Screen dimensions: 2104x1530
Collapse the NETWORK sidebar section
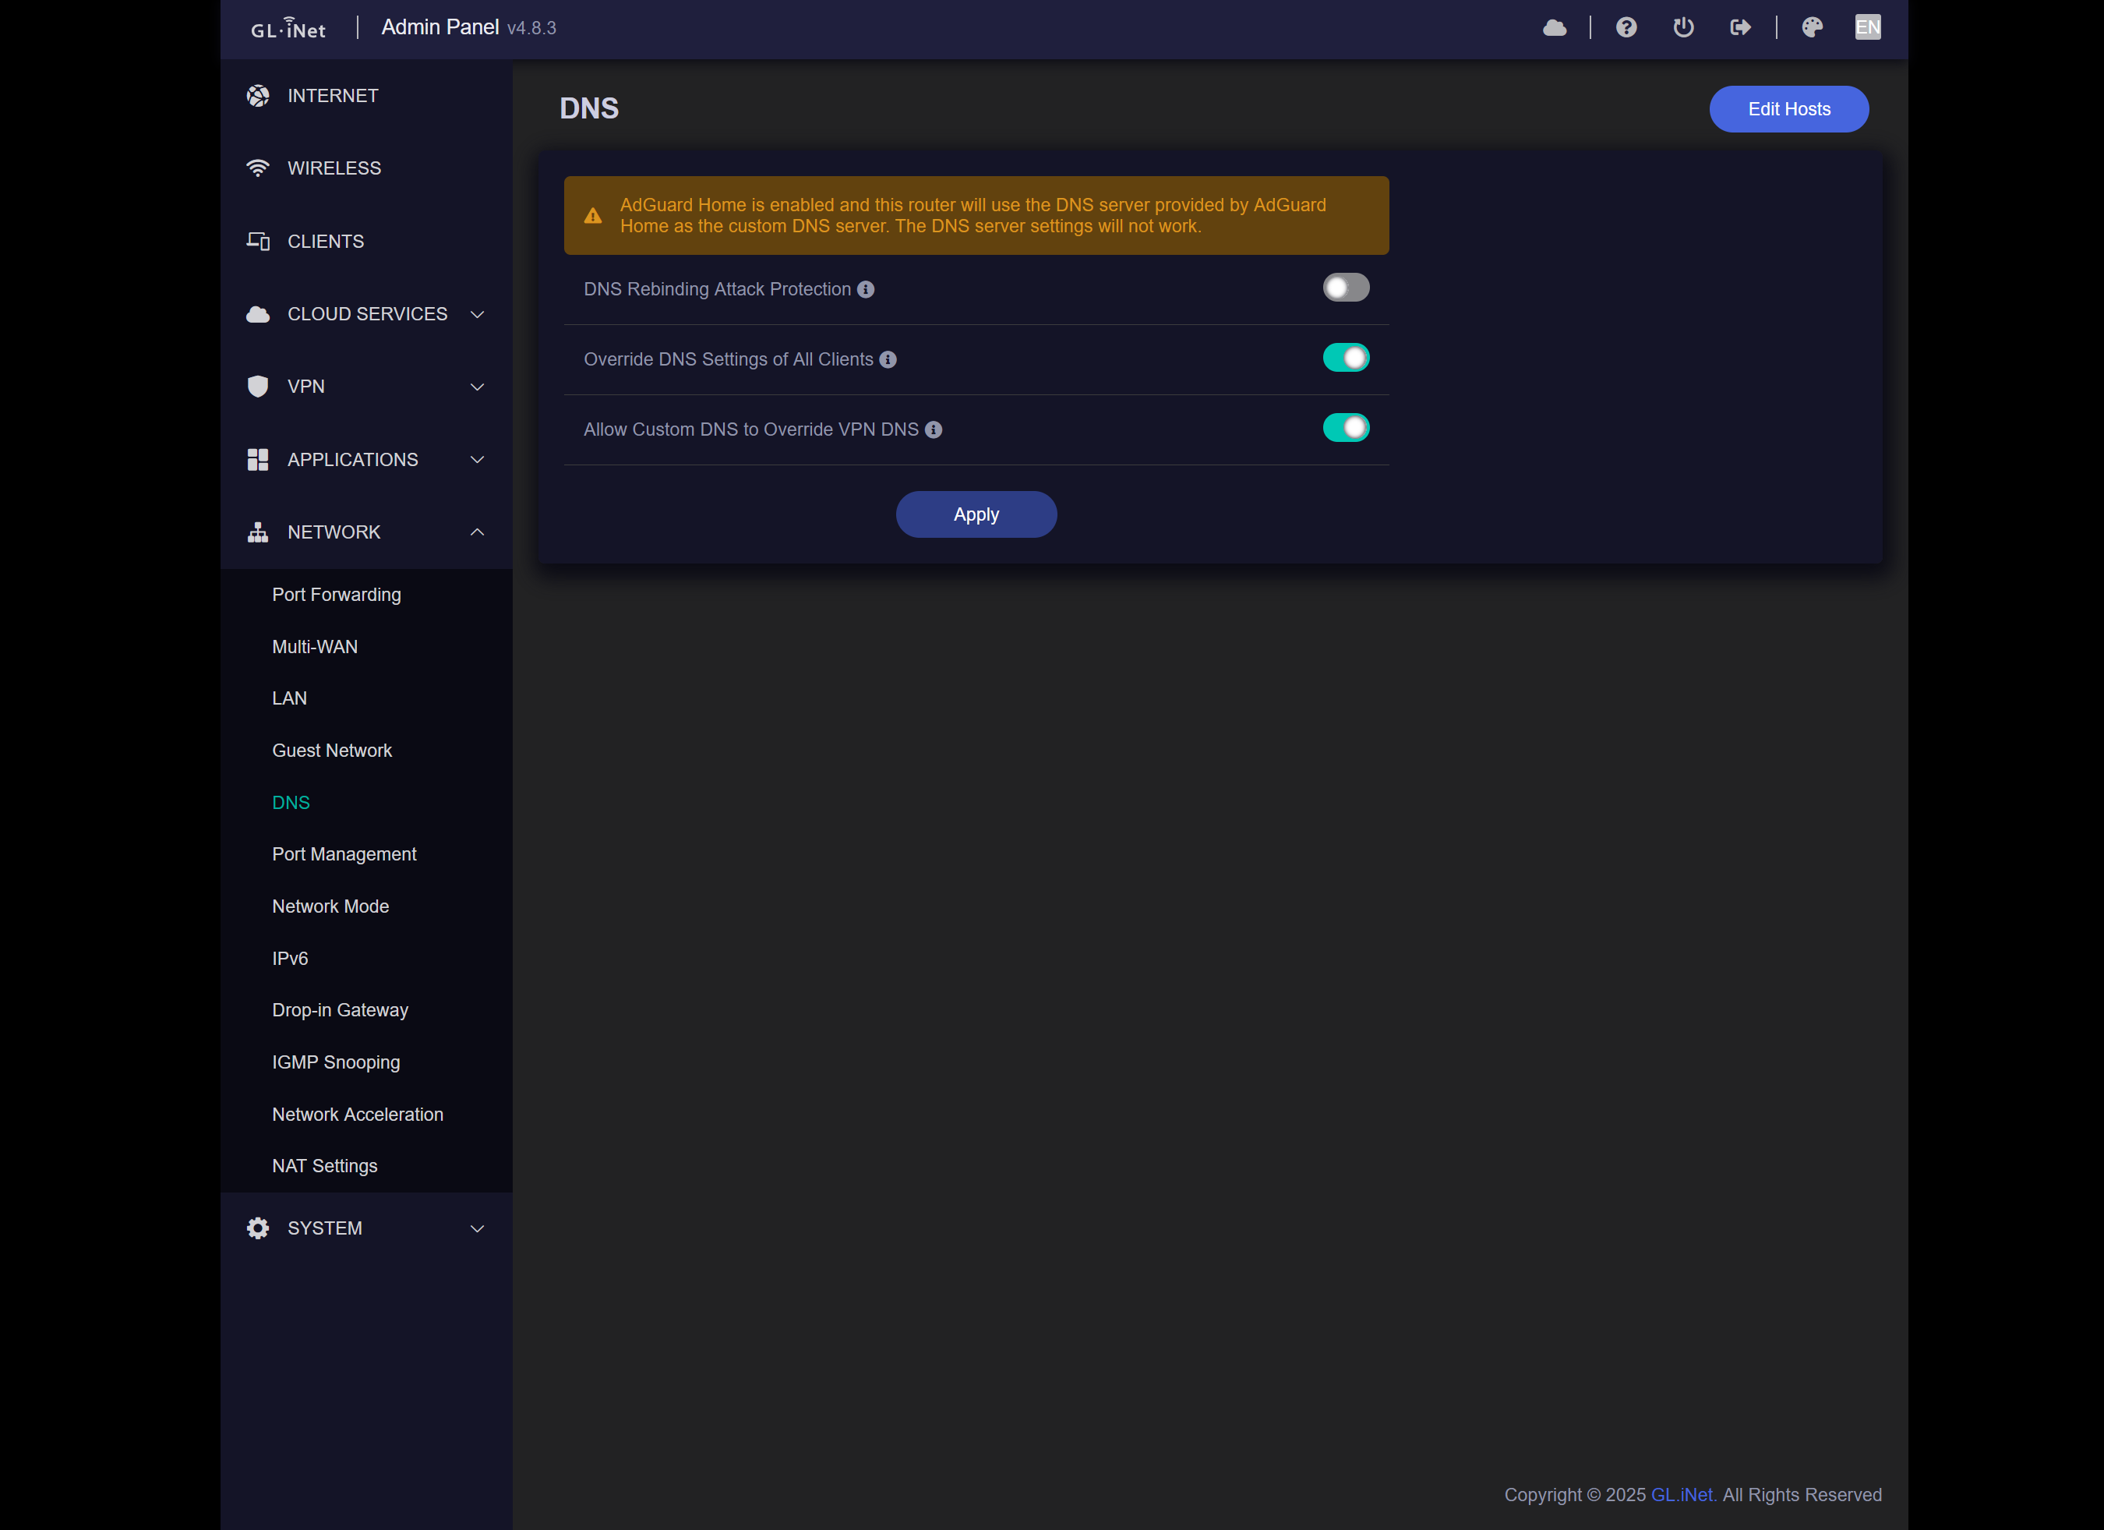366,532
